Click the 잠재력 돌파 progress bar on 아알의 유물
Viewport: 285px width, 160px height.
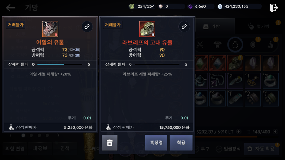tap(59, 64)
